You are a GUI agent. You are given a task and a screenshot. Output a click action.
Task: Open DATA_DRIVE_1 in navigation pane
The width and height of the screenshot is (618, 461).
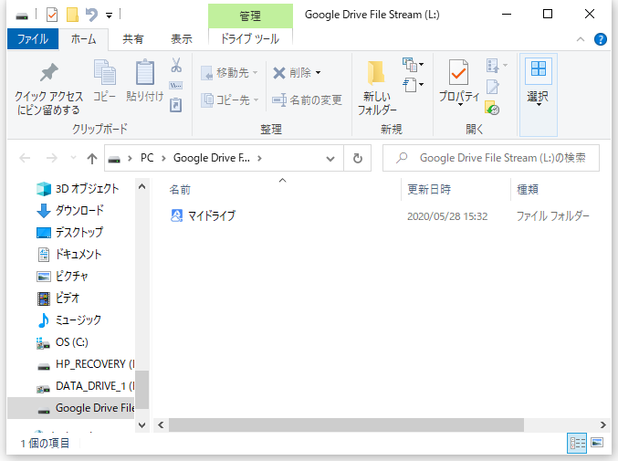point(85,386)
